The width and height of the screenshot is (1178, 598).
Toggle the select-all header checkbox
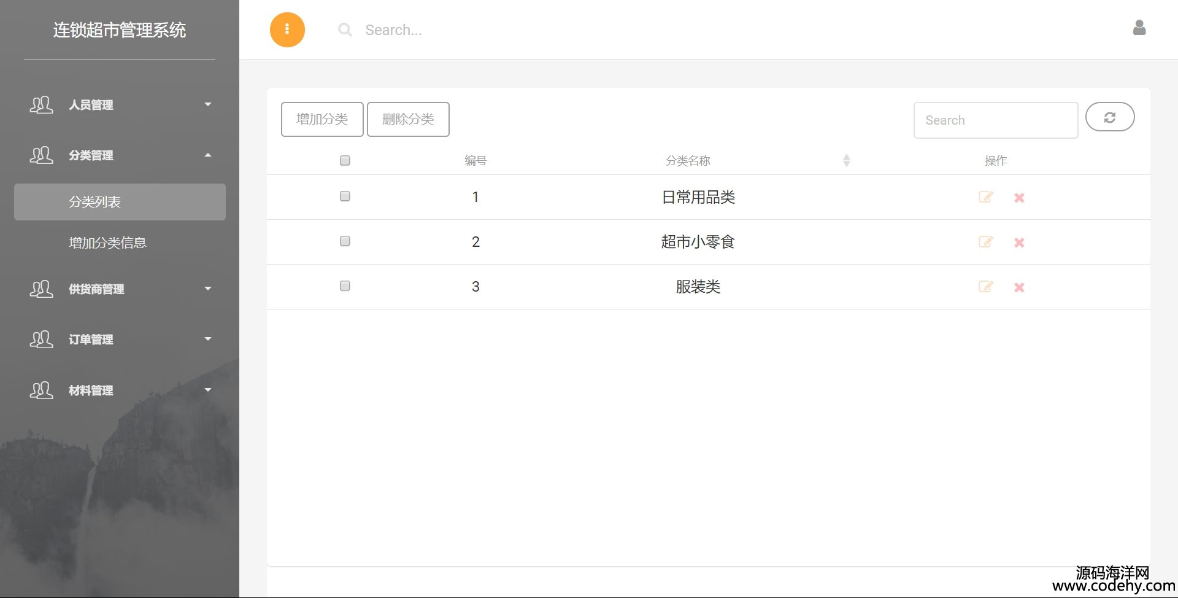[345, 160]
